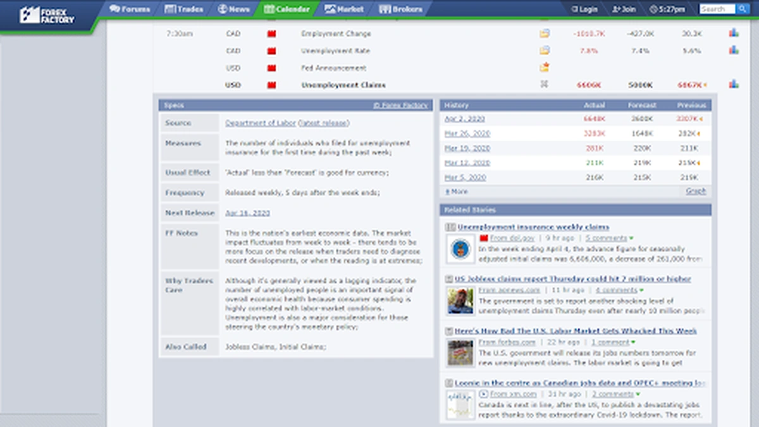
Task: Open detail folder for Employment Change
Action: pos(544,34)
